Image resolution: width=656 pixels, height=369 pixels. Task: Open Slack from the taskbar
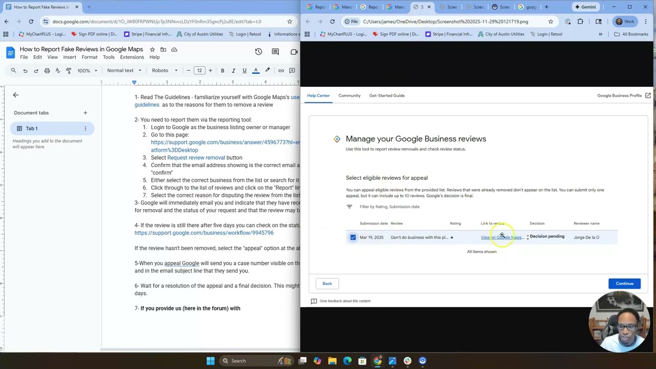pos(407,361)
